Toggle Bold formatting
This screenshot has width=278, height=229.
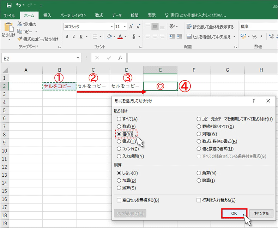click(x=67, y=37)
